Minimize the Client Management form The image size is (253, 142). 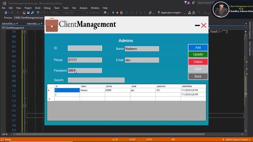click(197, 25)
